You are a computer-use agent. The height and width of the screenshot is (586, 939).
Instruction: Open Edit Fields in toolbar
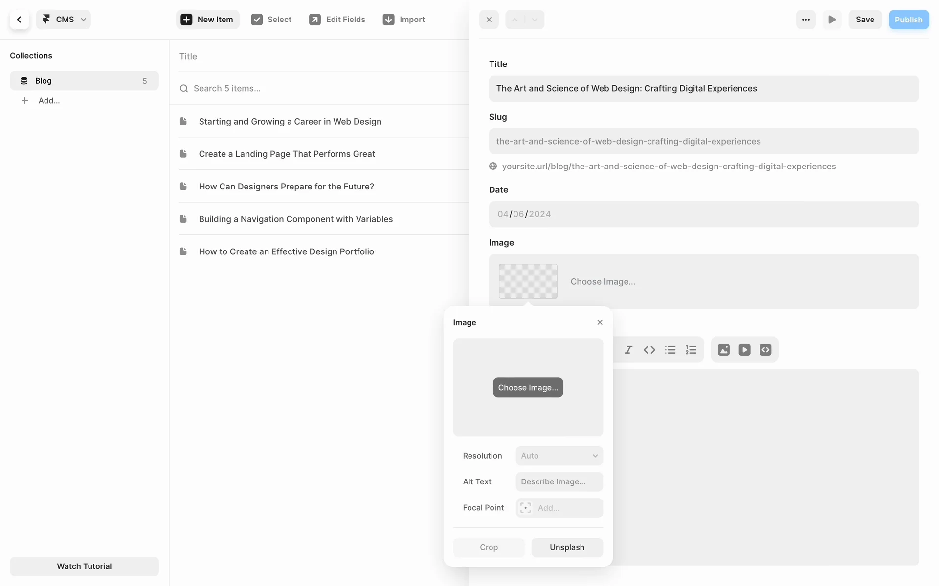click(x=337, y=20)
